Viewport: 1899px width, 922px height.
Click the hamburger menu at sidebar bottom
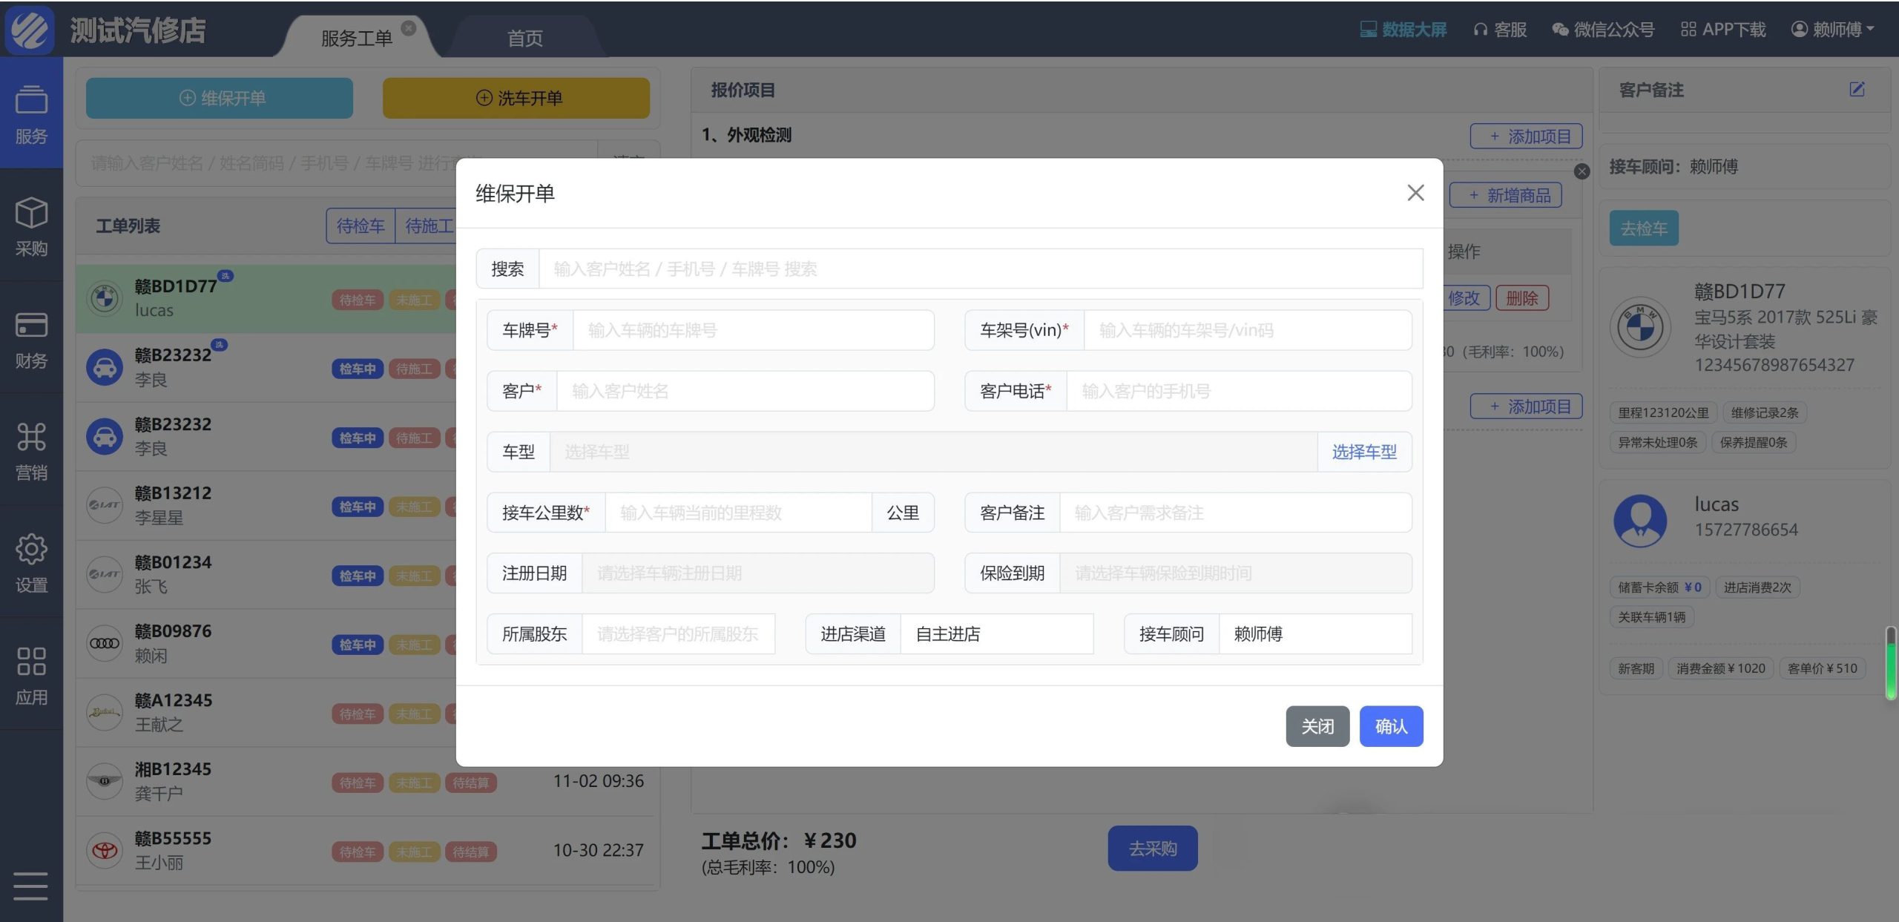(x=31, y=886)
